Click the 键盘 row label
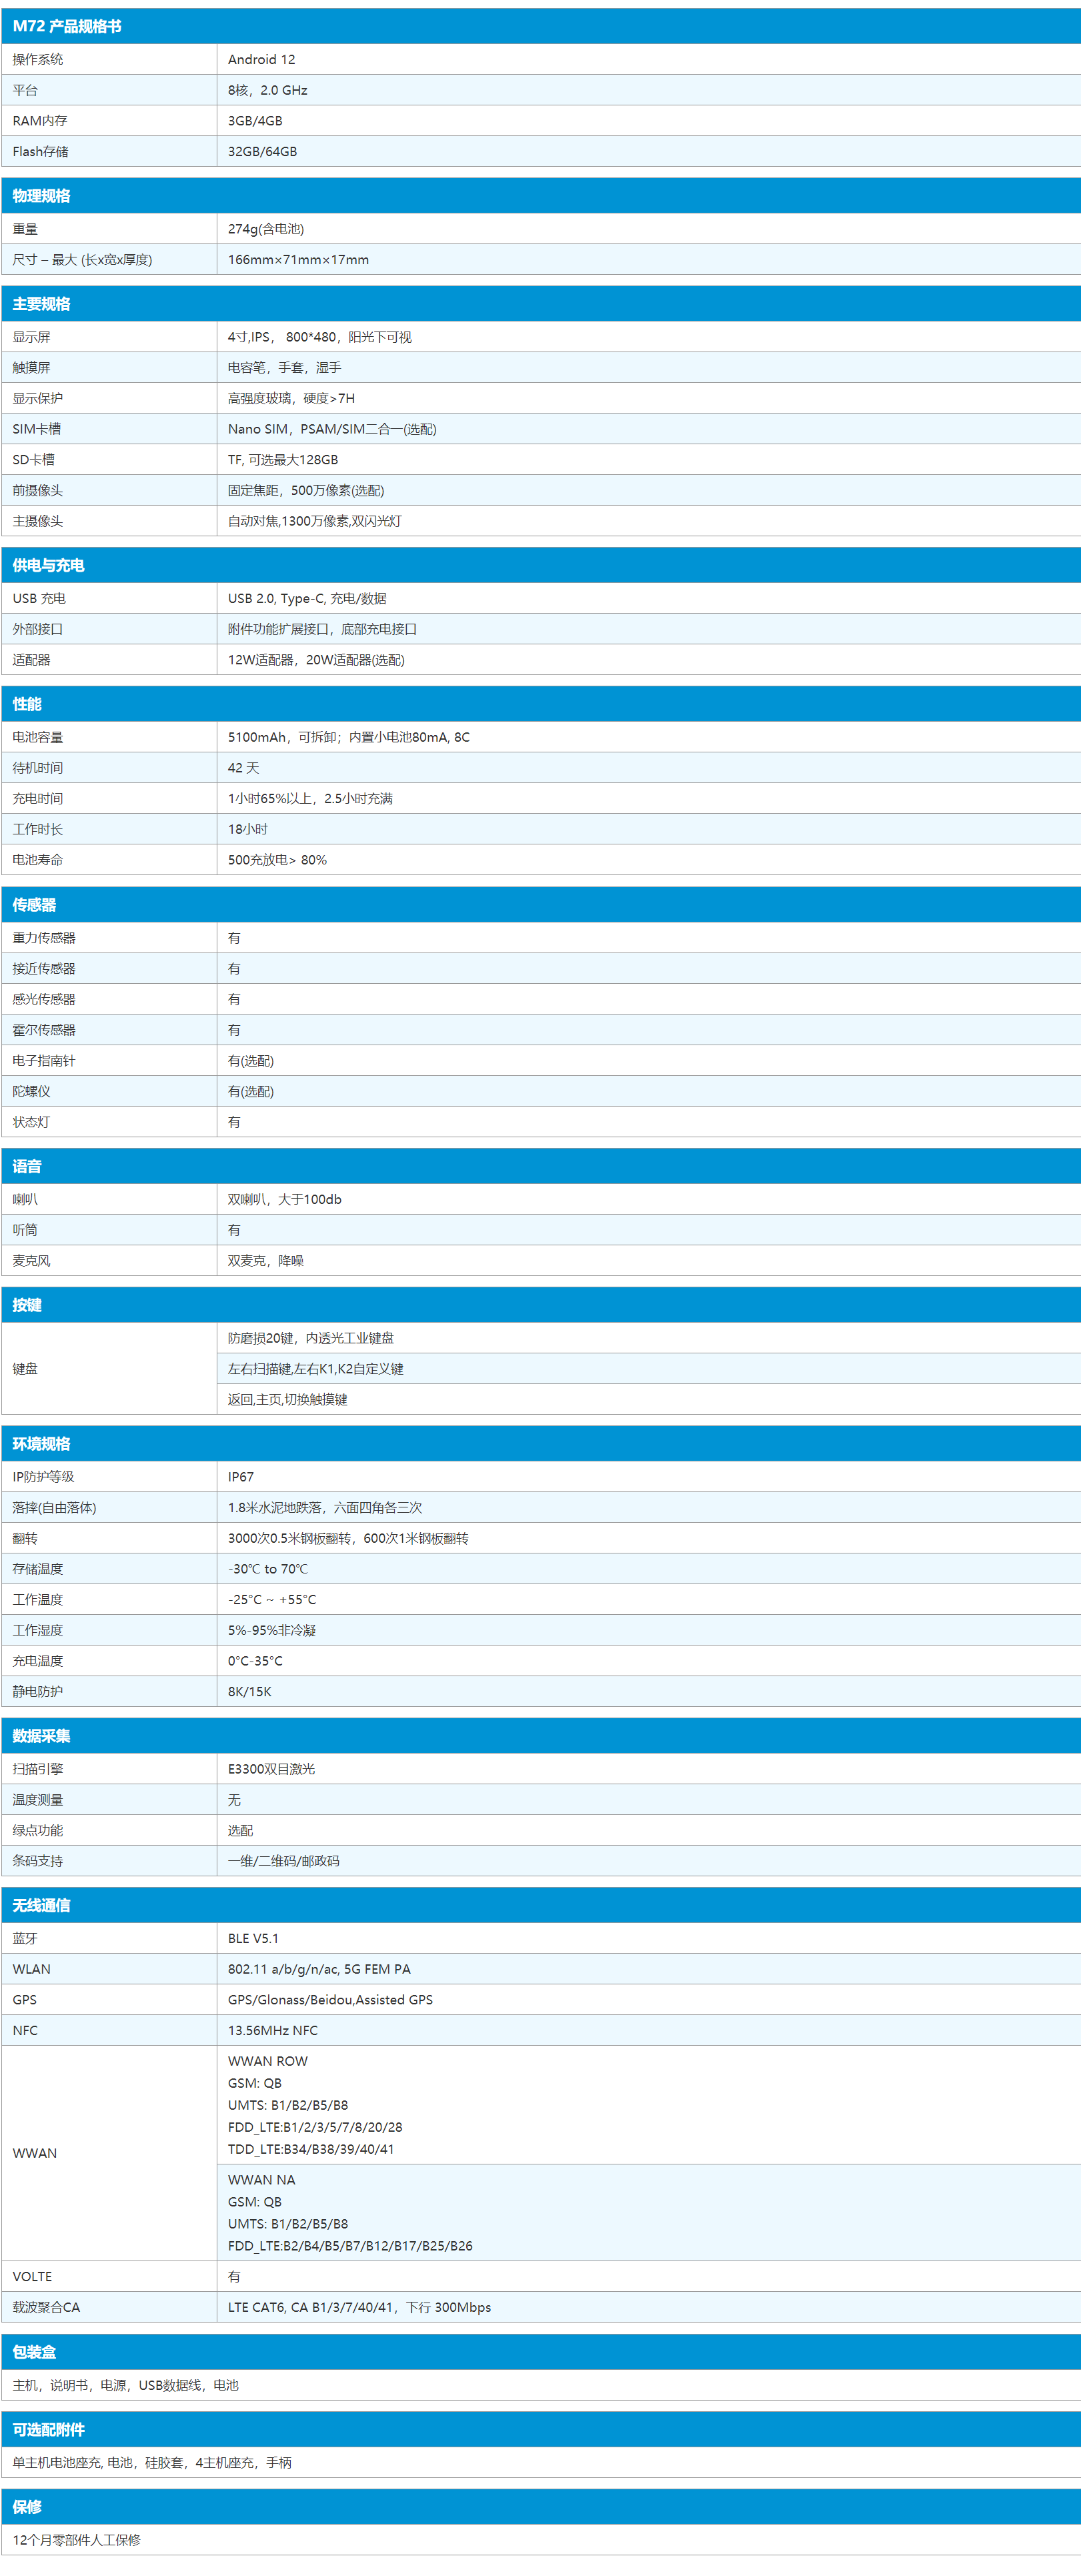The height and width of the screenshot is (2576, 1081). coord(25,1368)
